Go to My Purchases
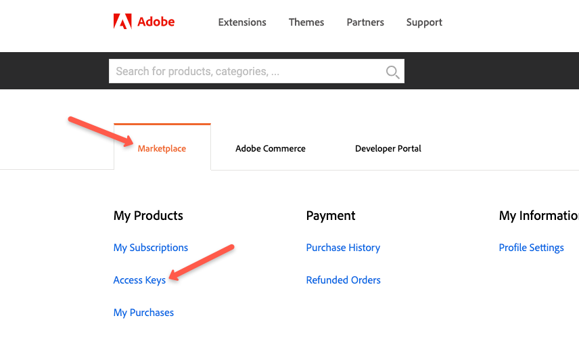 [x=143, y=313]
